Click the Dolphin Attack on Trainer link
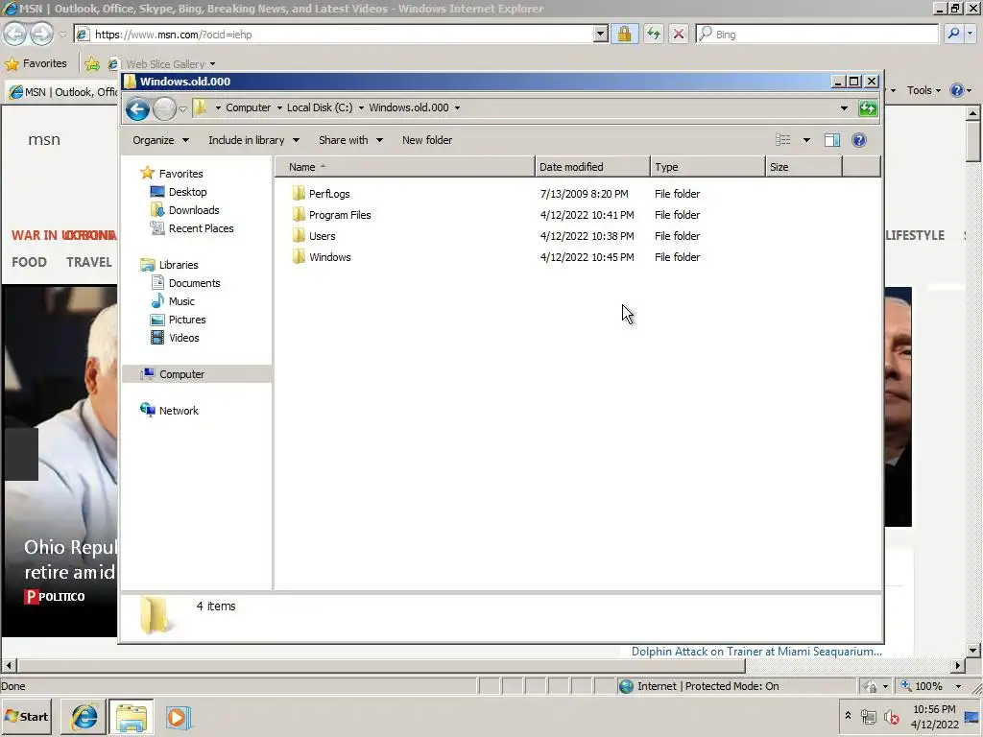The image size is (983, 737). [x=756, y=652]
